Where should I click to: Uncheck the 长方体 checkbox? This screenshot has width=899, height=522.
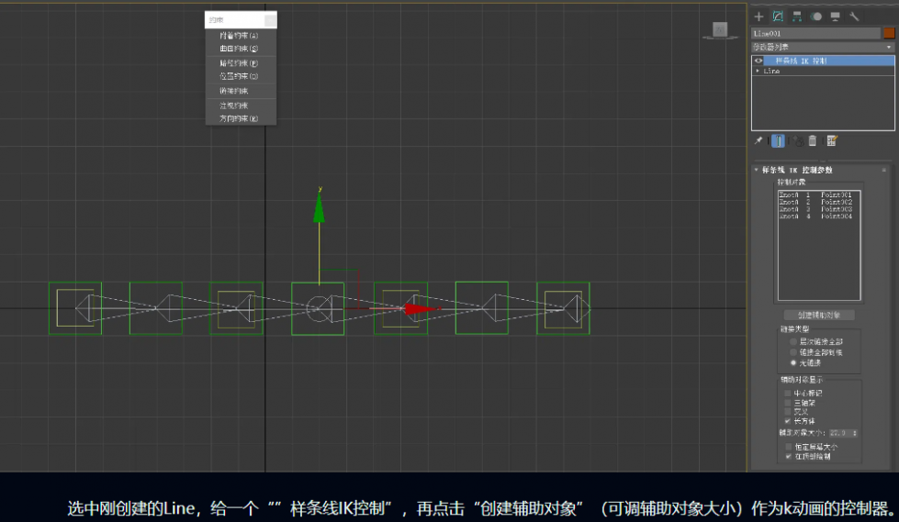pos(788,421)
